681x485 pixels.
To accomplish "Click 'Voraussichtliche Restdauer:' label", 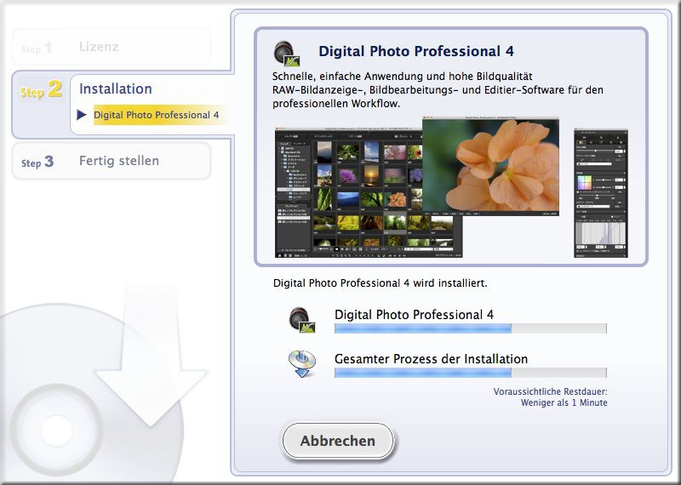I will click(550, 391).
